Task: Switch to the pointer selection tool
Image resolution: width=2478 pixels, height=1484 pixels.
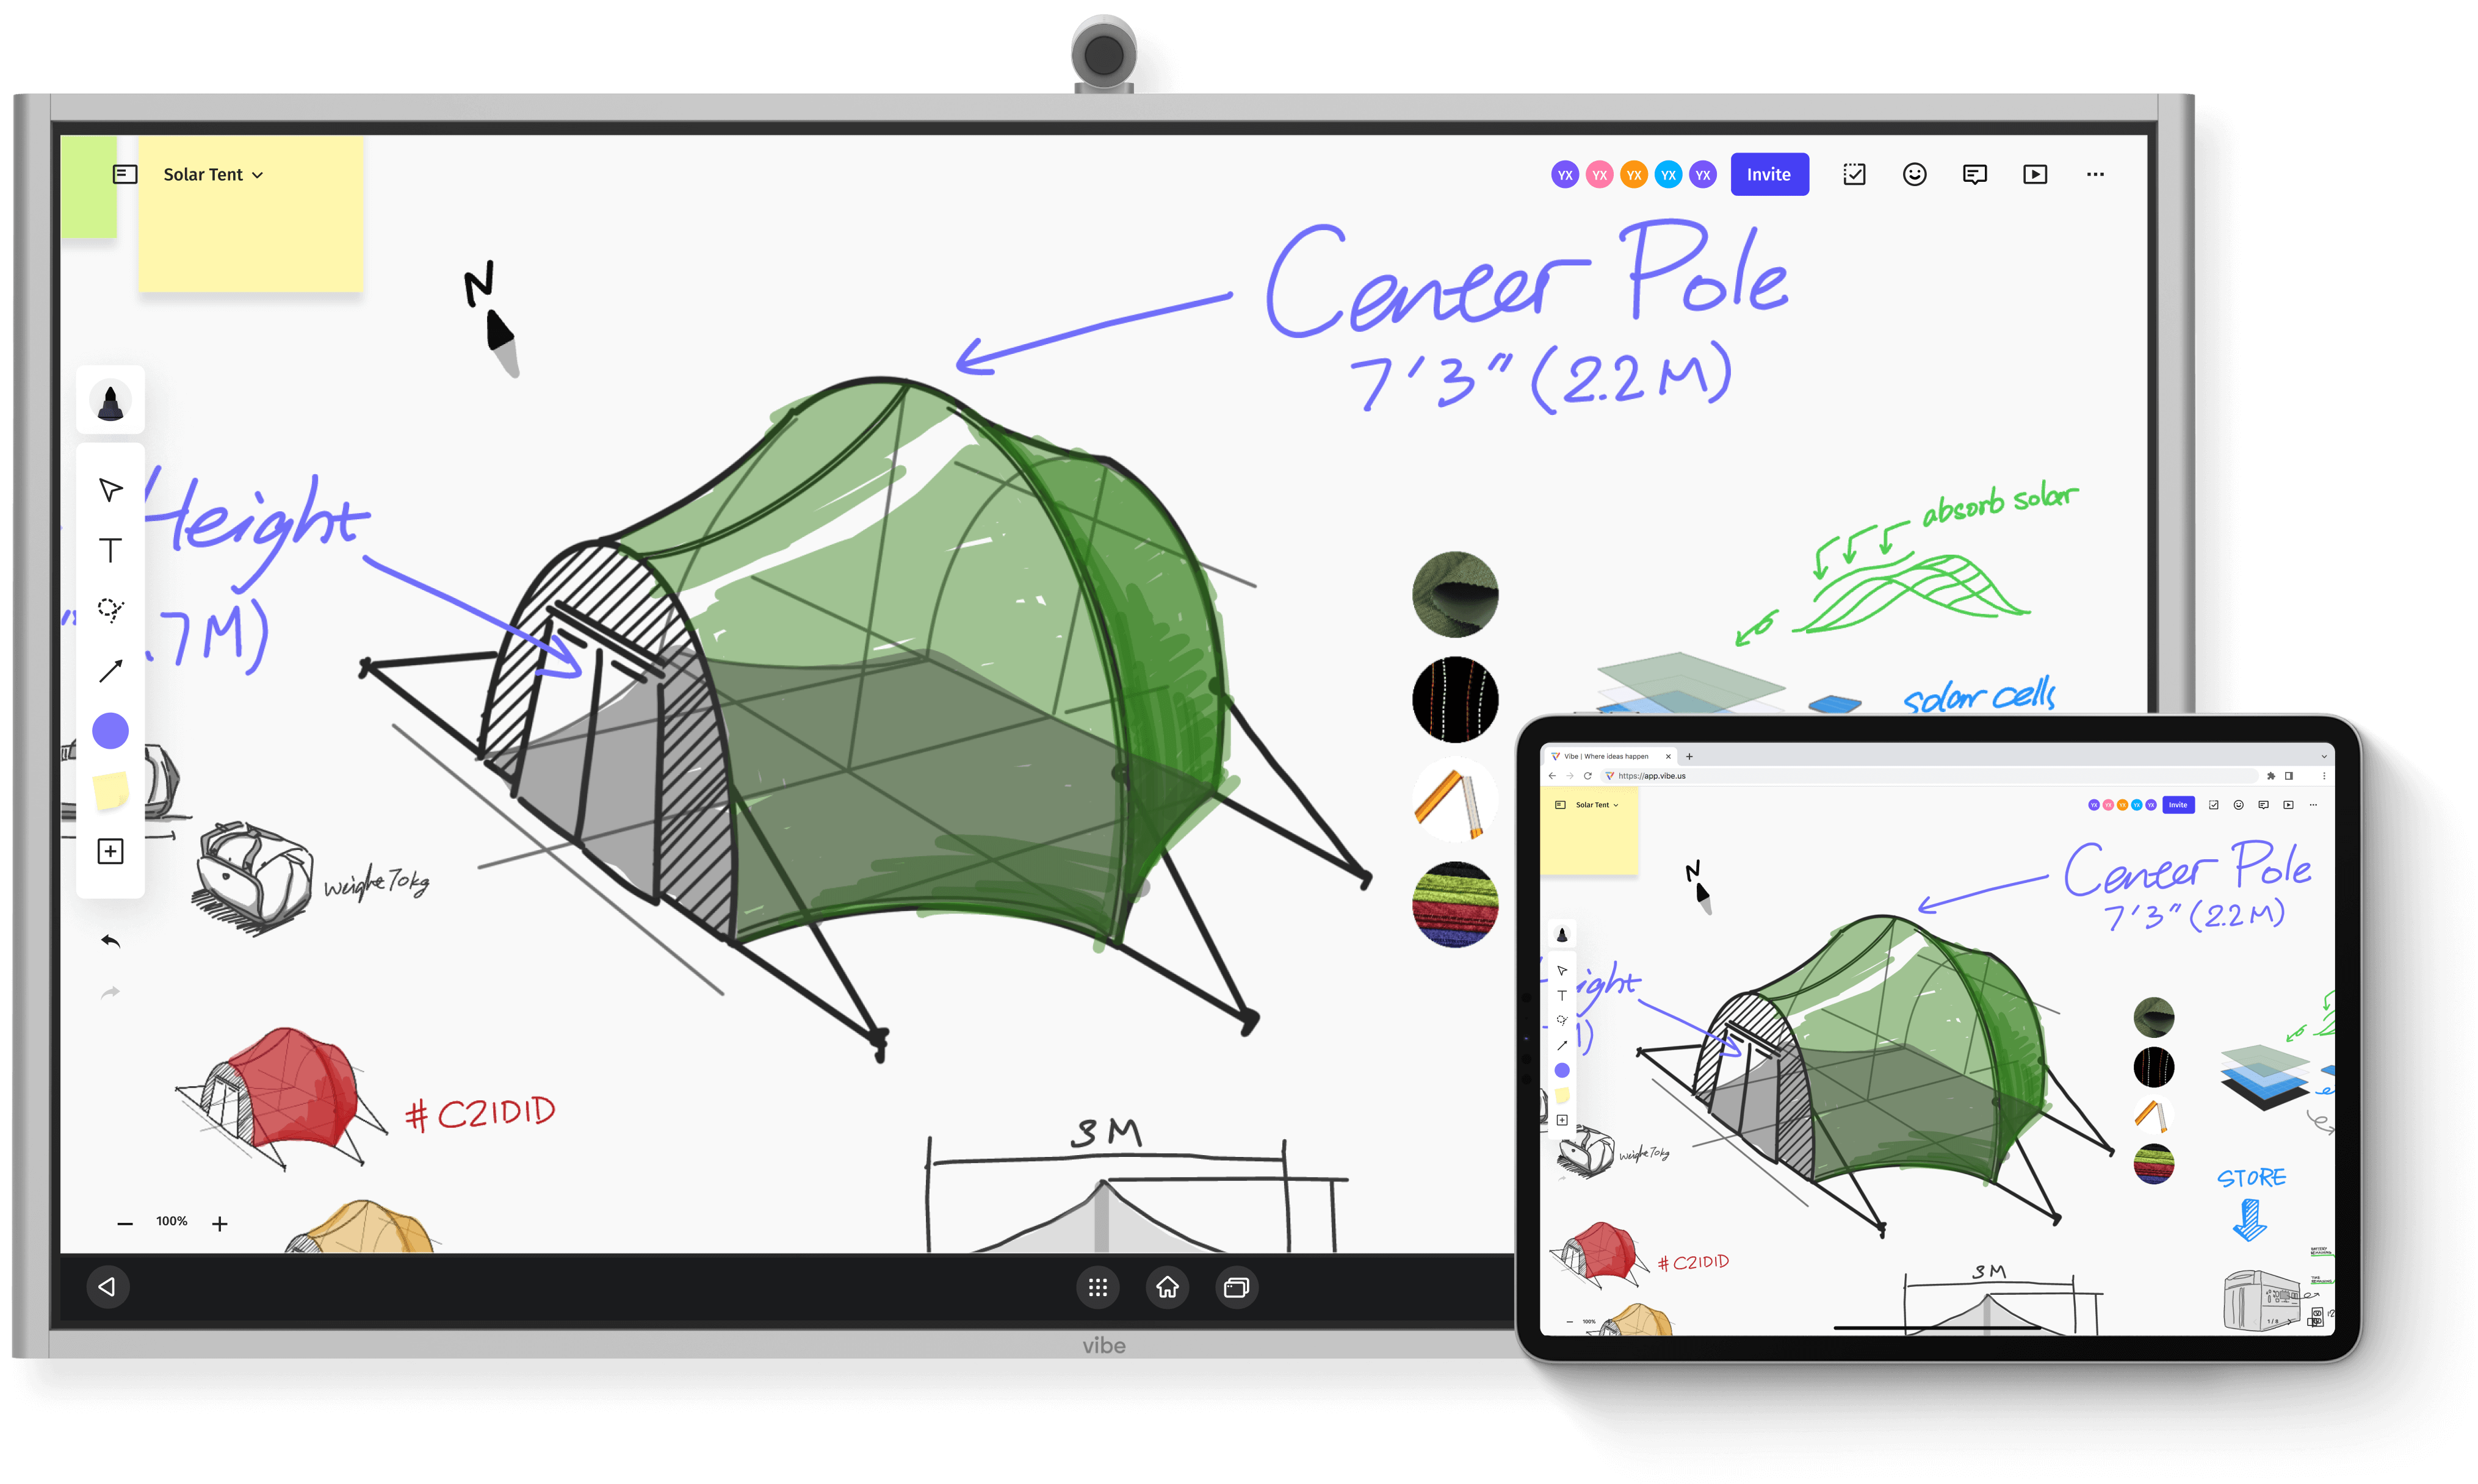Action: (110, 489)
